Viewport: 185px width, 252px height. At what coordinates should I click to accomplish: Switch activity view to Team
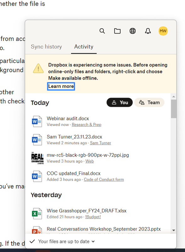(149, 102)
